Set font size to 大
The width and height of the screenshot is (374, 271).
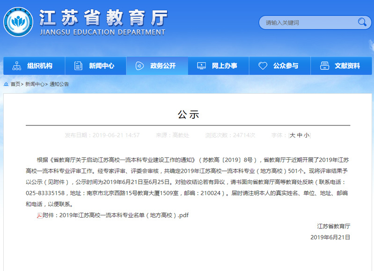tap(293, 135)
